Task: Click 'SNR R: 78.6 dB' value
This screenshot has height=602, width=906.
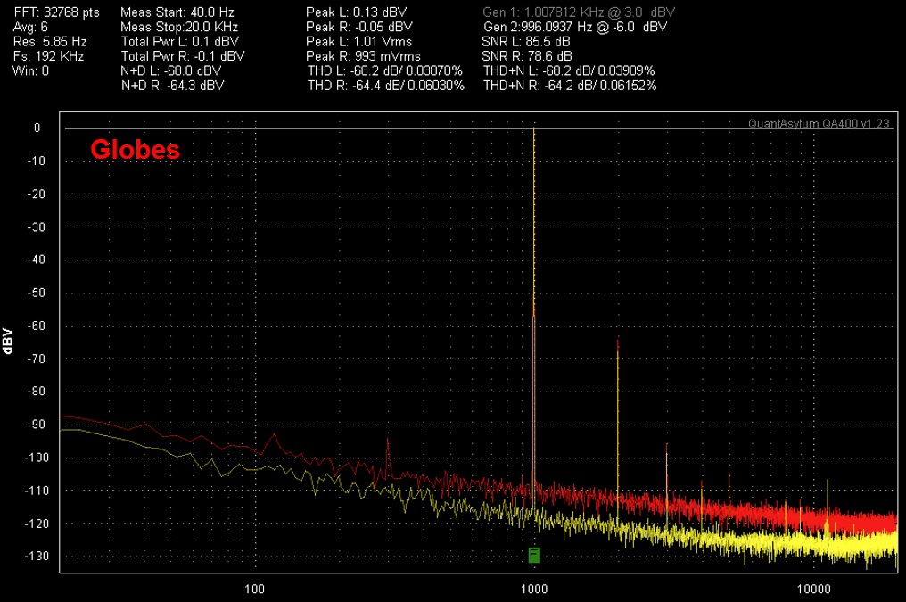Action: [x=527, y=56]
